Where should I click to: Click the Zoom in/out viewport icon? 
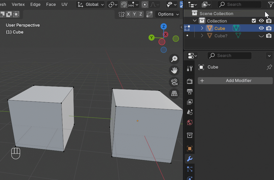tap(174, 59)
